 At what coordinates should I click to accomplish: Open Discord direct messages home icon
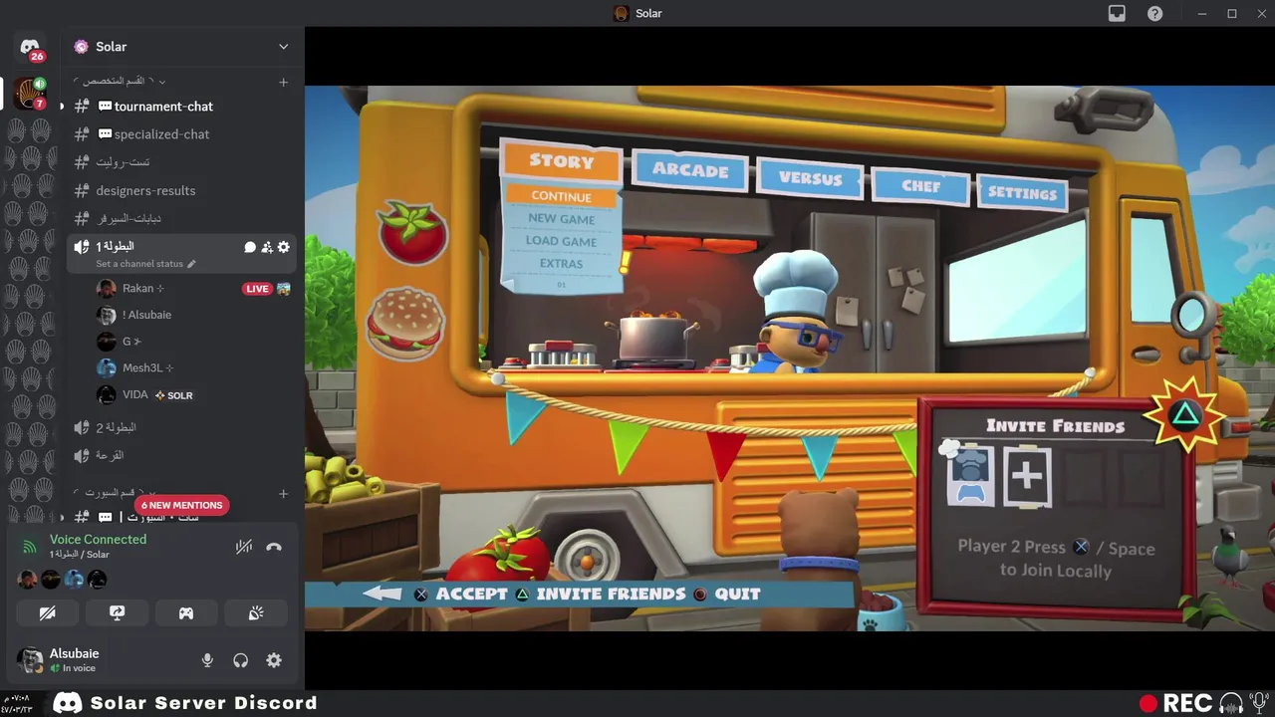pos(30,47)
